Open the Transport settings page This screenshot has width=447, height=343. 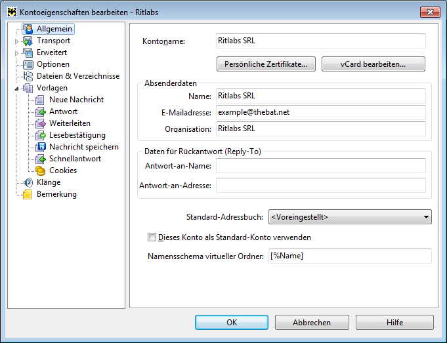[53, 41]
